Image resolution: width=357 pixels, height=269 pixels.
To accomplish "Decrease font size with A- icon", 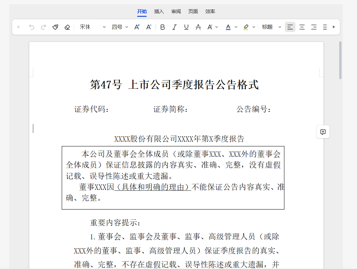I will [x=149, y=27].
